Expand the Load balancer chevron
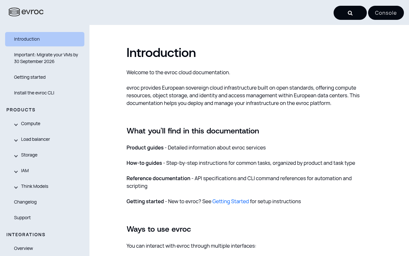Viewport: 409px width, 256px height. [16, 140]
